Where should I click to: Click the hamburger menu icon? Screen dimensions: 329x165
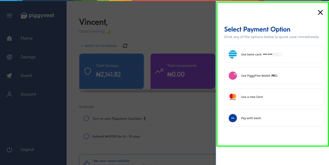[x=9, y=16]
